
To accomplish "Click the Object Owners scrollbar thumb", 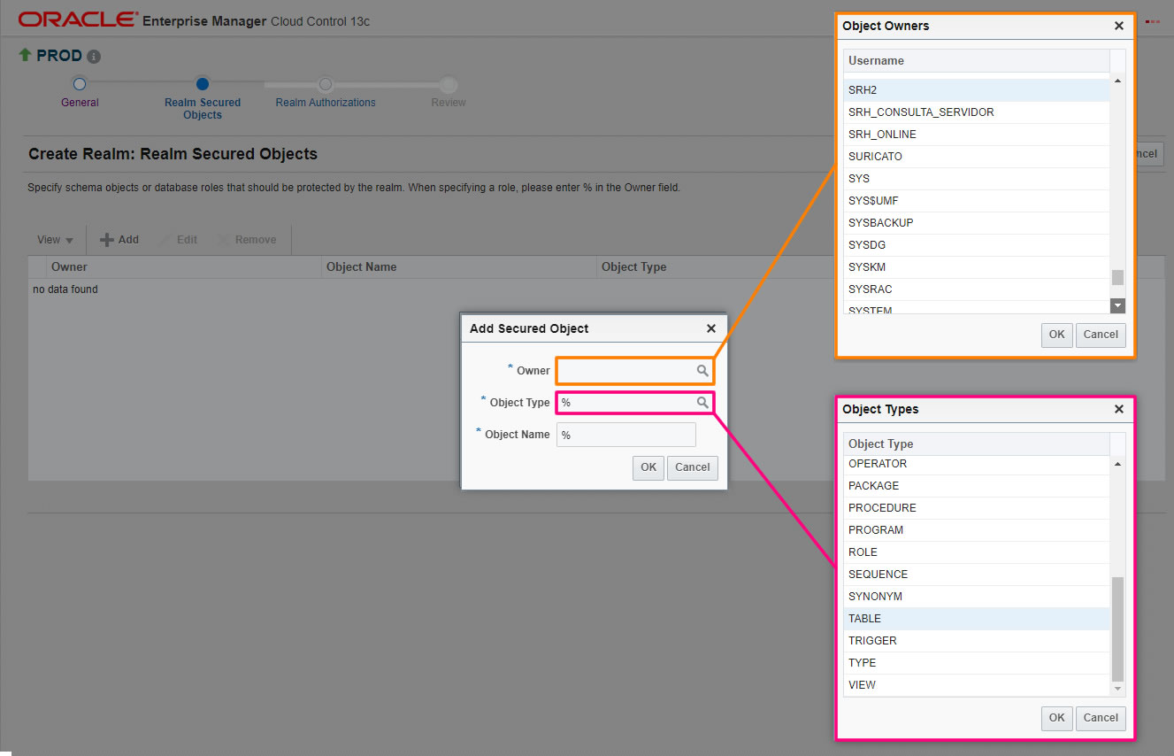I will tap(1117, 278).
